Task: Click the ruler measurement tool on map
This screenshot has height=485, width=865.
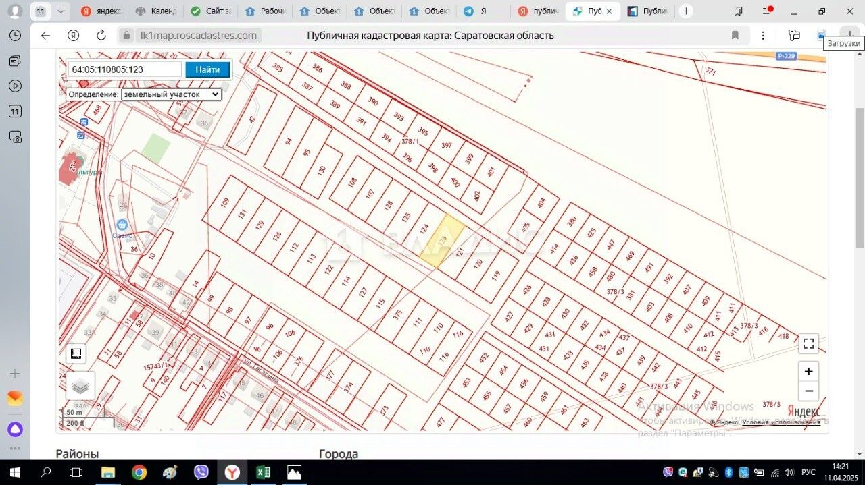Action: (x=76, y=353)
